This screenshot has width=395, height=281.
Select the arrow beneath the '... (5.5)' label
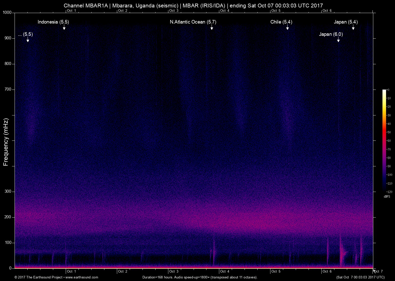(x=28, y=40)
